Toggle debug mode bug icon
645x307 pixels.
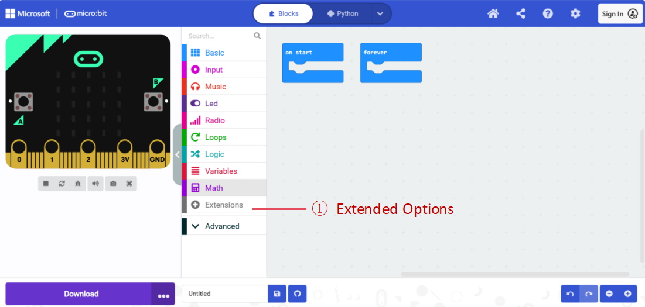(78, 184)
